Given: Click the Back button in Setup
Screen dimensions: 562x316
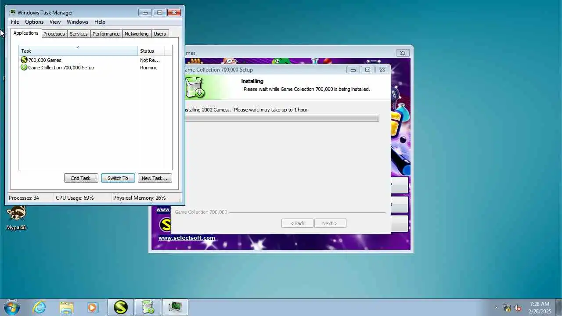Looking at the screenshot, I should (x=297, y=223).
